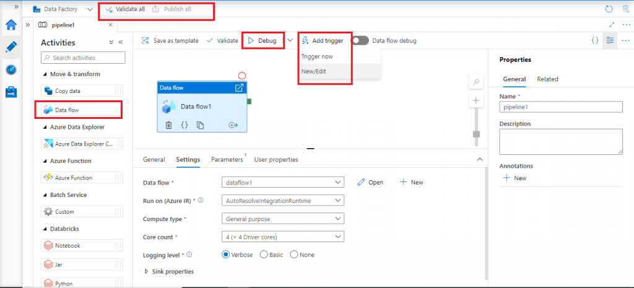This screenshot has width=634, height=288.
Task: Click the full-screen expand arrows icon
Action: point(612,25)
